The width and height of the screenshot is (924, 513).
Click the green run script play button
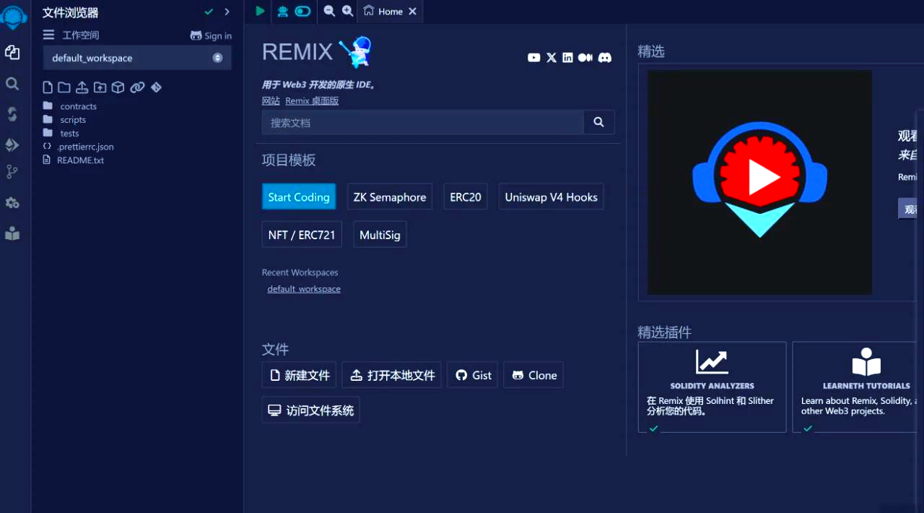[x=259, y=11]
